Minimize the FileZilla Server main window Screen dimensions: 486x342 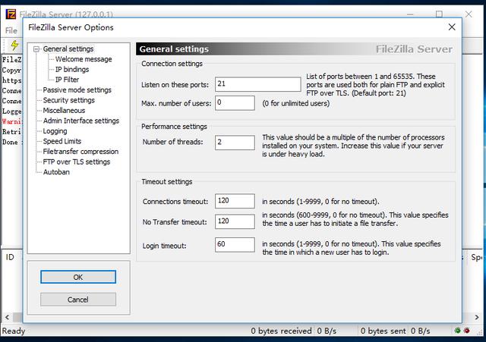pos(410,14)
